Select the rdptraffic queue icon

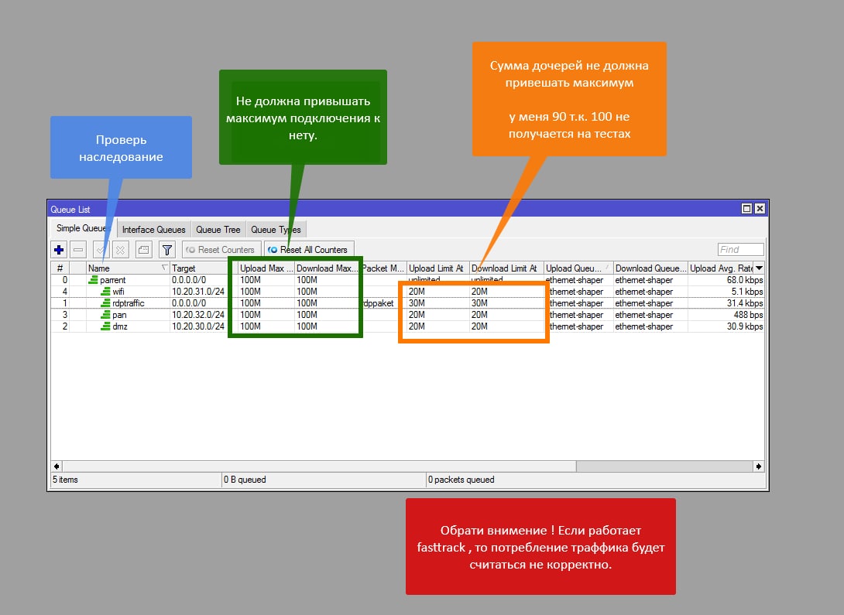click(x=105, y=303)
